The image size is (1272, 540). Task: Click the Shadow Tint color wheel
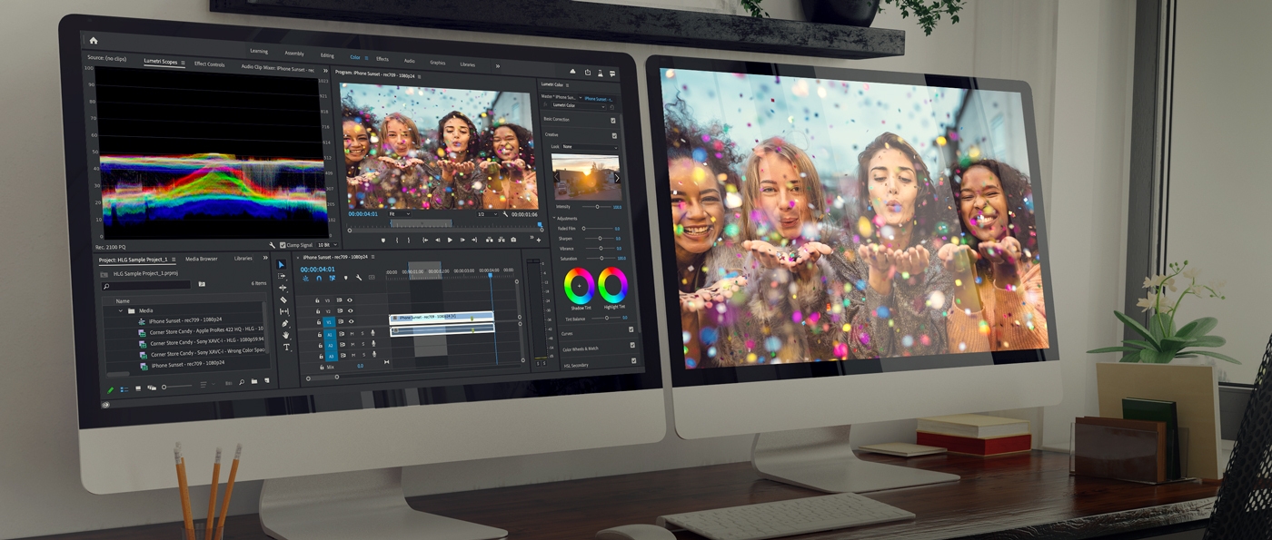coord(579,285)
